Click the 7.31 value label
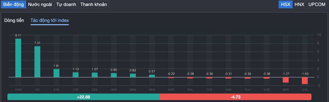The image size is (329, 102). click(37, 43)
